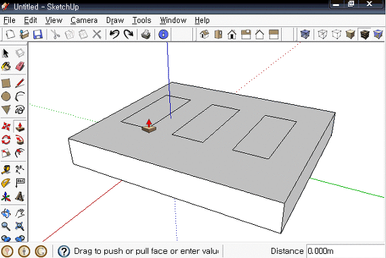Image resolution: width=386 pixels, height=258 pixels.
Task: Select the Push/Pull tool in the left toolbar
Action: pos(20,127)
